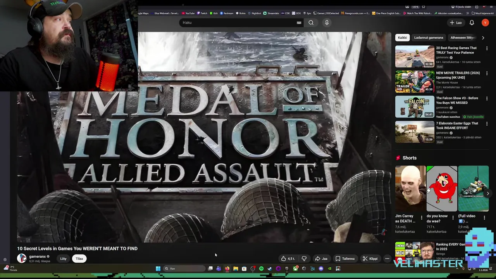The image size is (496, 279).
Task: Like the video with thumbs up
Action: coord(288,258)
